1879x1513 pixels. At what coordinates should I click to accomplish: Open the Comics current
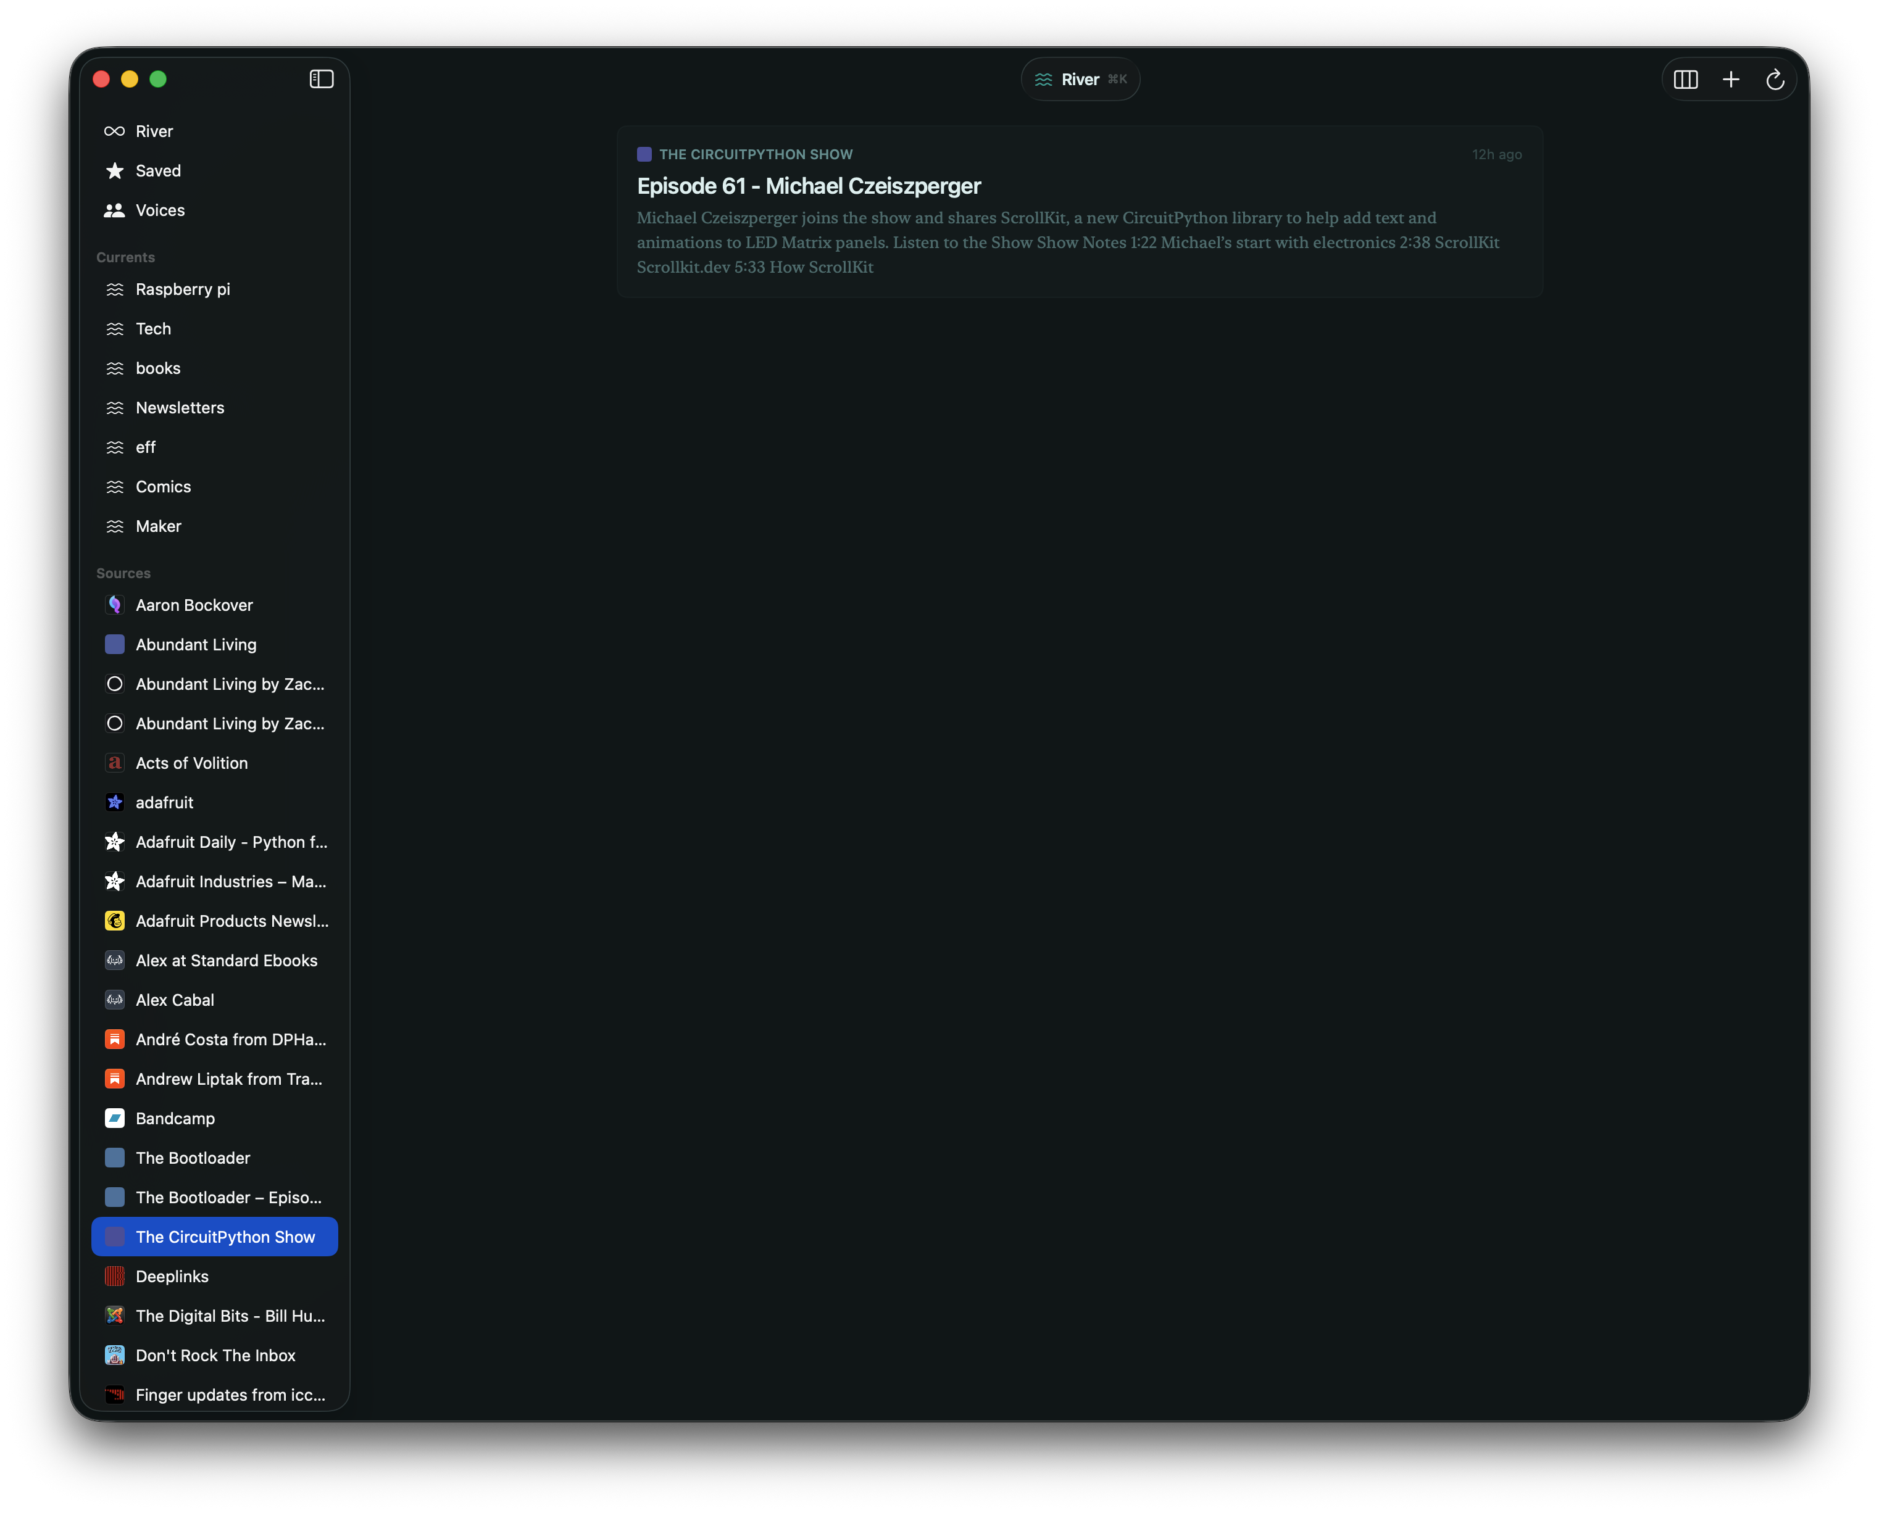(214, 486)
